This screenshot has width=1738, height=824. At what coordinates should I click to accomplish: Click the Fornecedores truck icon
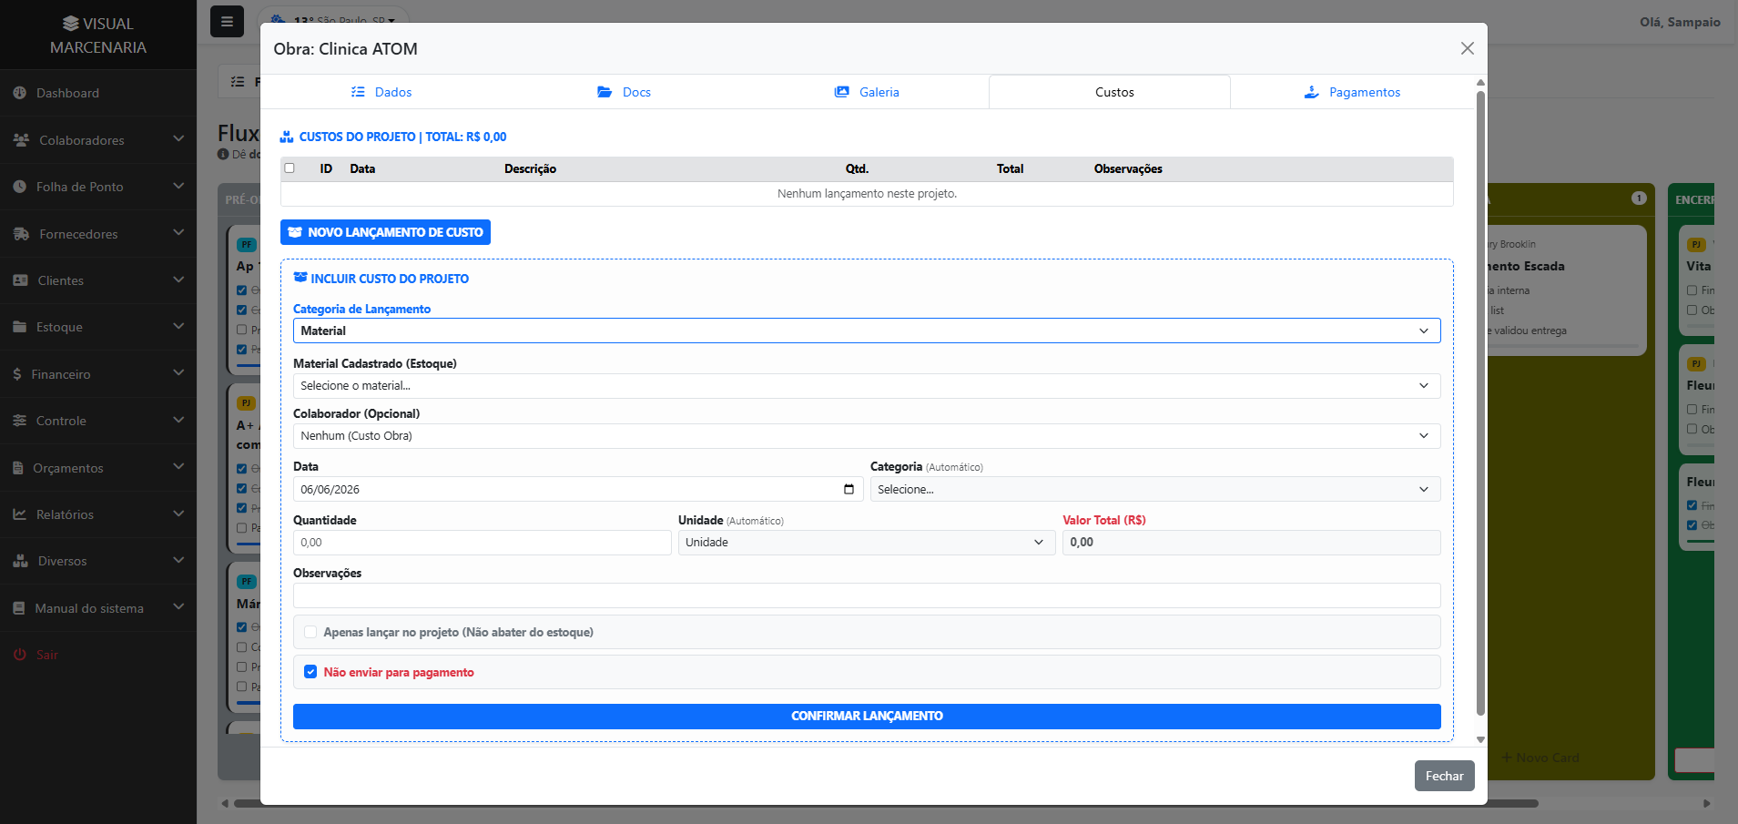point(21,234)
